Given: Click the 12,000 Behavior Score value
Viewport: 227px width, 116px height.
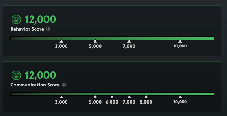Looking at the screenshot, I should [40, 20].
